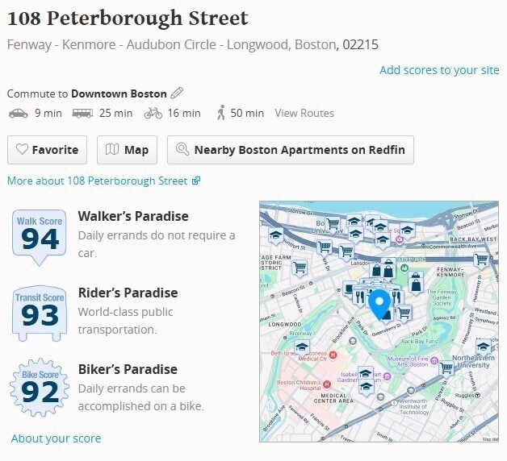This screenshot has height=461, width=507.
Task: Click the walking person commute icon
Action: 221,113
